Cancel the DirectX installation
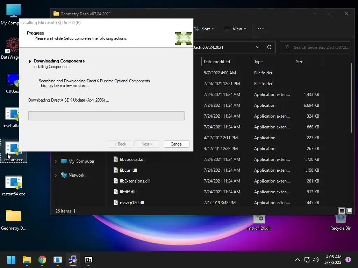Image resolution: width=358 pixels, height=268 pixels. point(177,144)
